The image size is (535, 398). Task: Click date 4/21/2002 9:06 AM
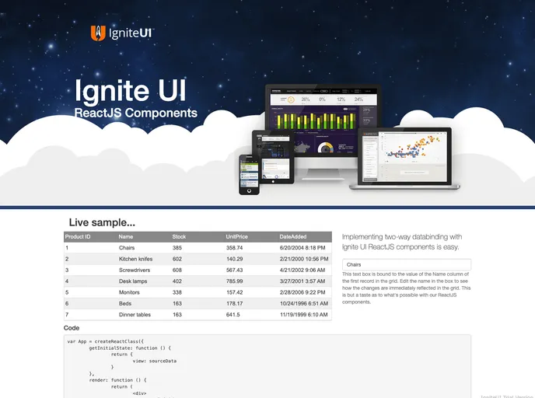click(302, 270)
